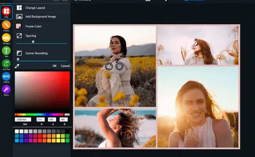
Task: Pick the eyedropper color sampler
Action: 17,66
